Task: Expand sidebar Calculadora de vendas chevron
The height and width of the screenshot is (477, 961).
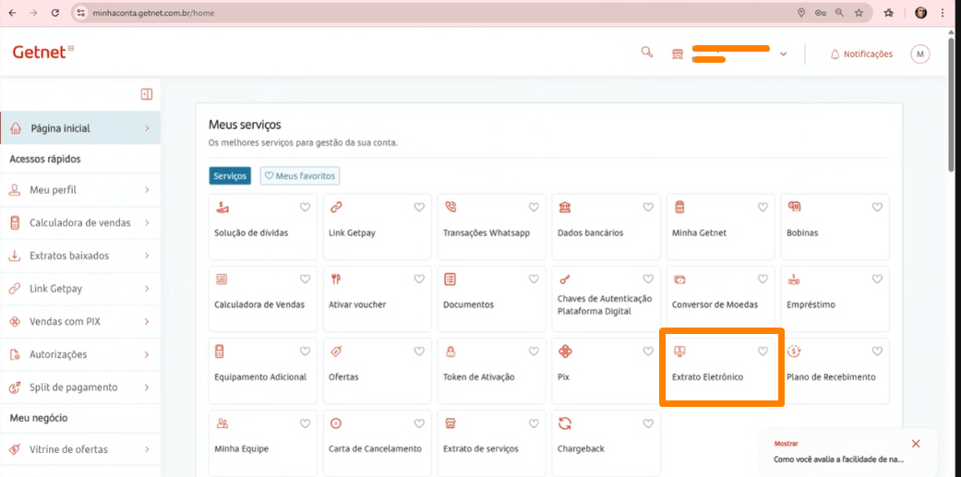Action: [147, 223]
